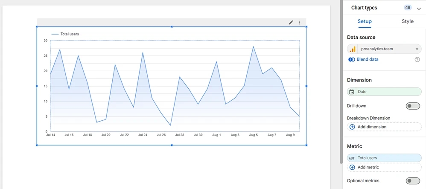Click the Data source section heading
The width and height of the screenshot is (426, 189).
point(361,38)
